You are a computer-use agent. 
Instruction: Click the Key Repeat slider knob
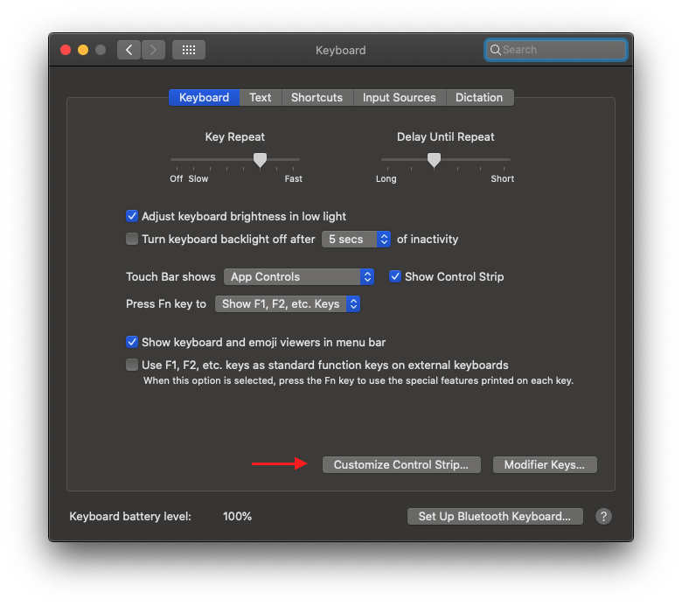(260, 159)
